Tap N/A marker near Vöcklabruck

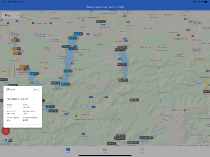[x=101, y=22]
